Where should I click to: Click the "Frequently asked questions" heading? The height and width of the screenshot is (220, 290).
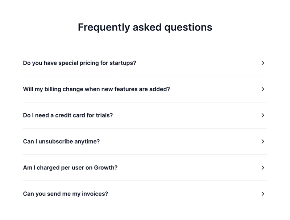[x=144, y=27]
